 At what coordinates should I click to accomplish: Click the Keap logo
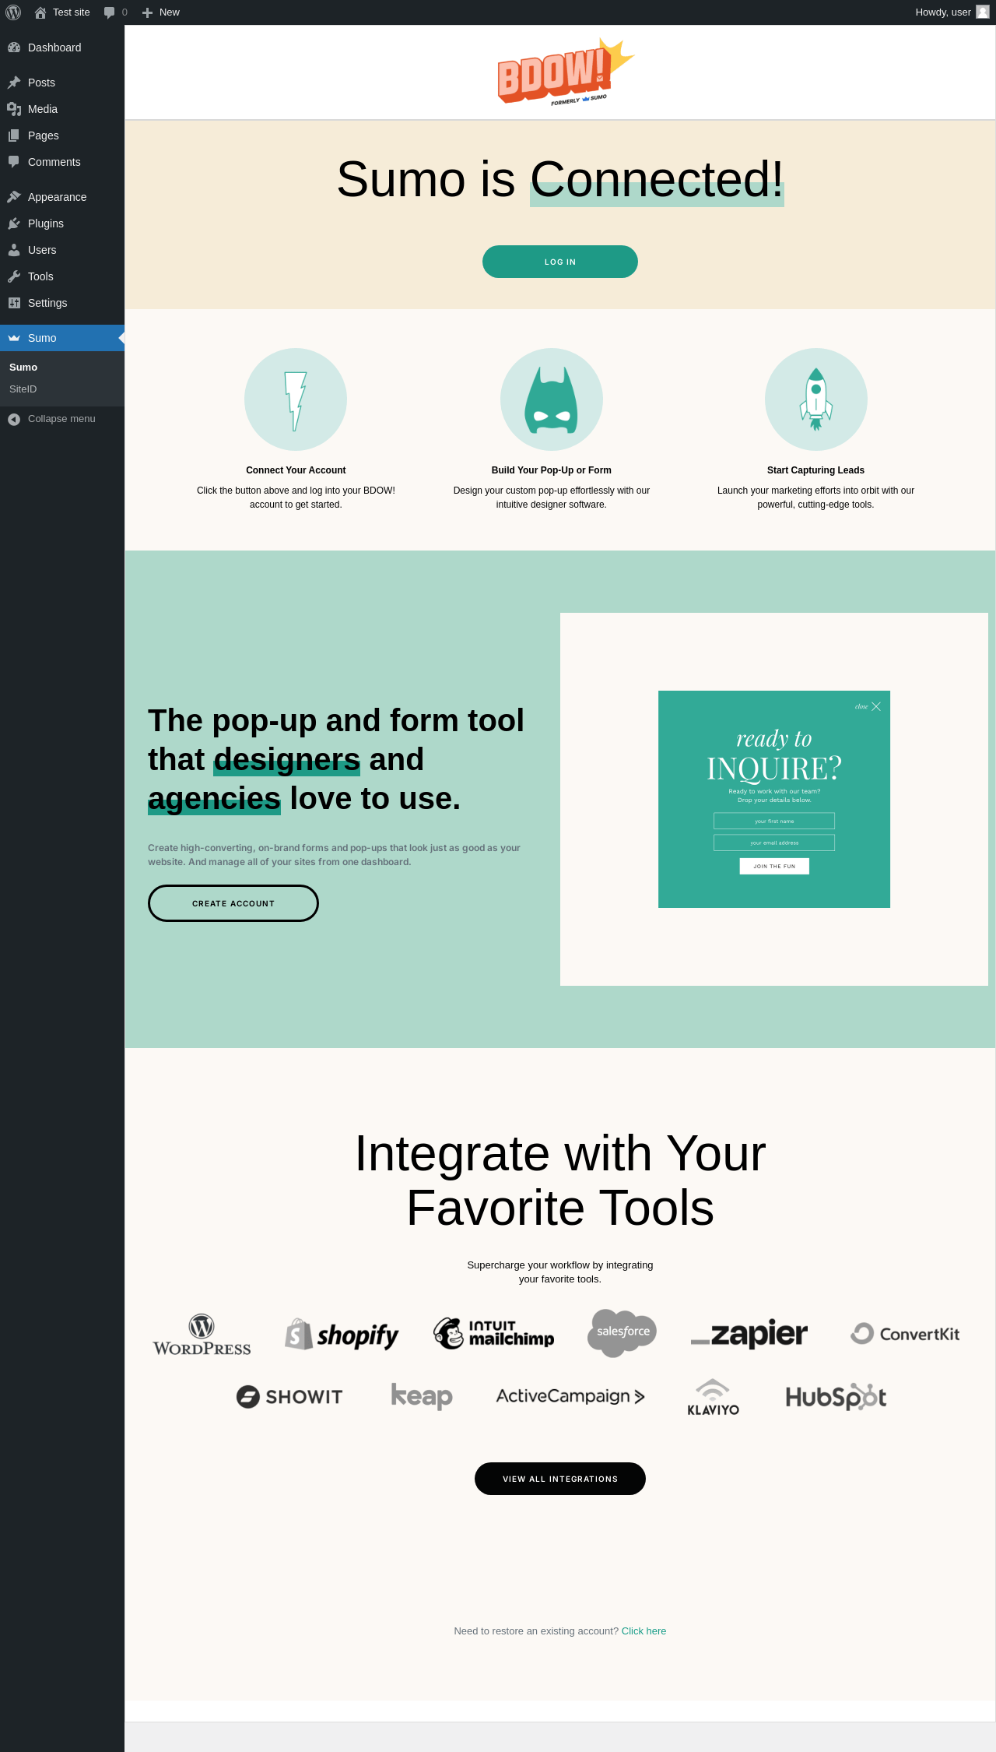click(422, 1397)
